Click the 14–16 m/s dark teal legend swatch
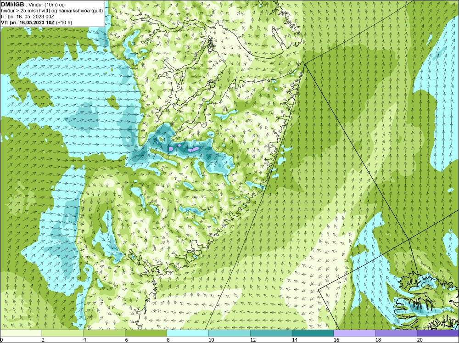 (313, 333)
